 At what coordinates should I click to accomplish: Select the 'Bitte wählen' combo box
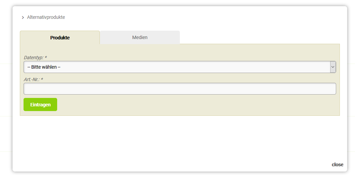[180, 67]
